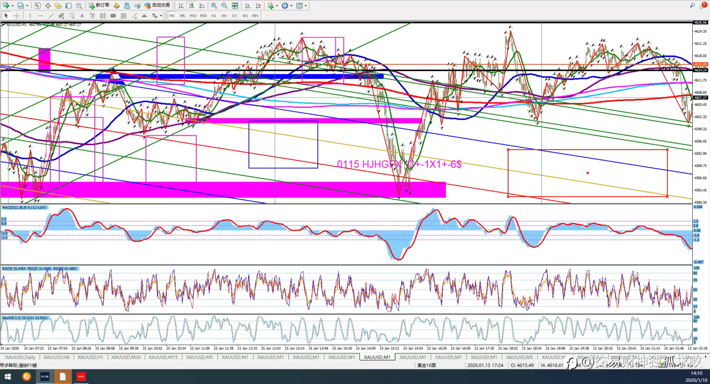The image size is (710, 384).
Task: Open the Terminal panel icon
Action: tap(68, 6)
